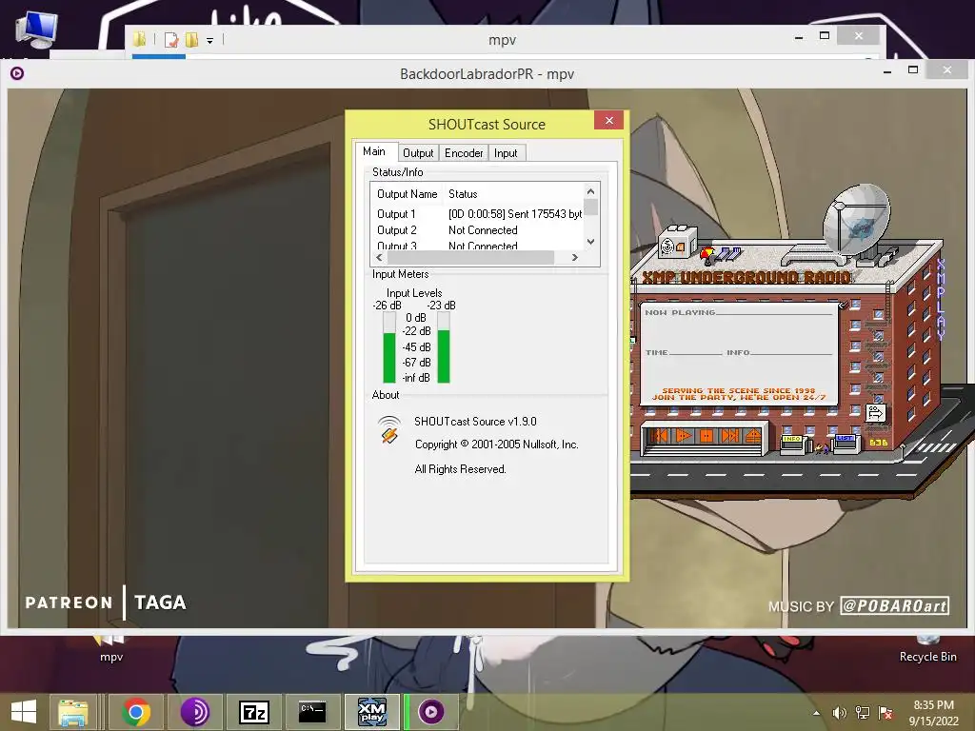Click the left input level meter
This screenshot has height=731, width=975.
pos(389,347)
